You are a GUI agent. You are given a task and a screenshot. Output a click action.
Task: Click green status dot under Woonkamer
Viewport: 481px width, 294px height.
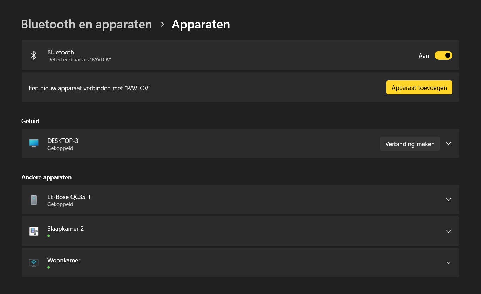click(x=49, y=267)
